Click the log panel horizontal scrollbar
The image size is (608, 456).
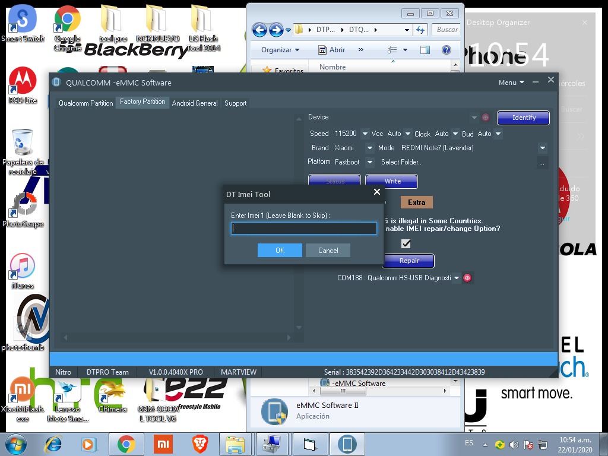(x=177, y=338)
